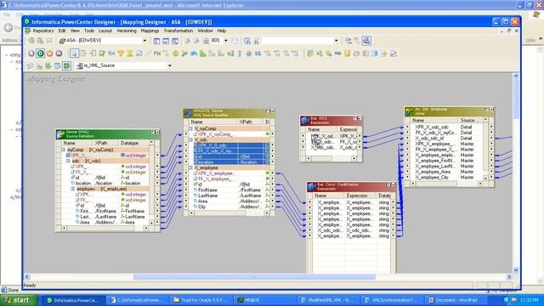
Task: Click Source Definition horizontal scrollbar right arrow
Action: pos(146,228)
